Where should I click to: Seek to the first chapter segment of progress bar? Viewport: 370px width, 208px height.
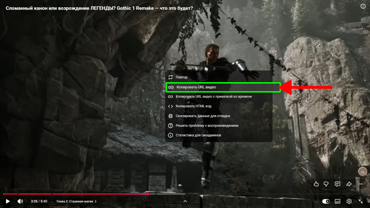tap(10, 194)
